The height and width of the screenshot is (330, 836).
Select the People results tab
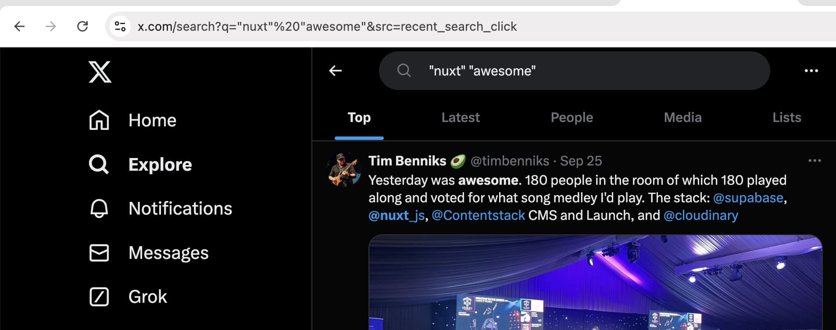tap(572, 117)
